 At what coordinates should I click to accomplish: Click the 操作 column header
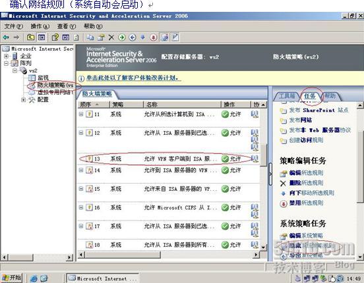point(236,105)
